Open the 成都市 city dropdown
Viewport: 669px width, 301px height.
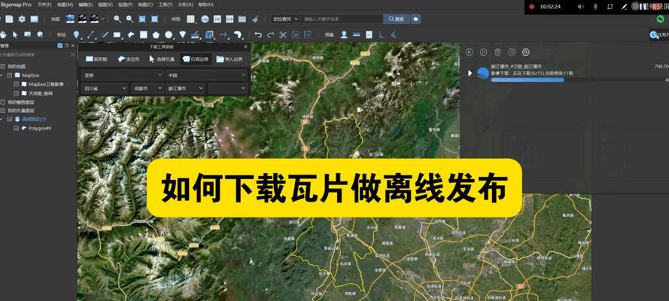tap(147, 88)
